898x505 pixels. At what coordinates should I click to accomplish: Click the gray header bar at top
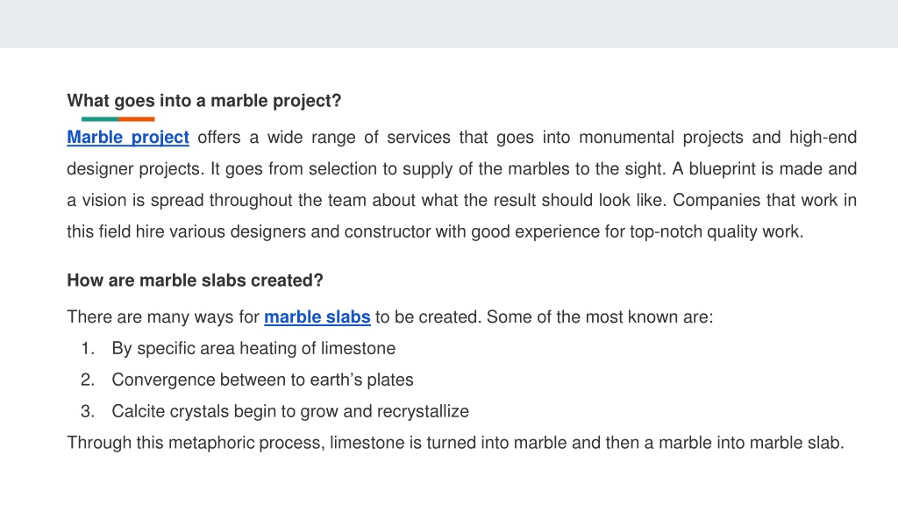click(449, 24)
